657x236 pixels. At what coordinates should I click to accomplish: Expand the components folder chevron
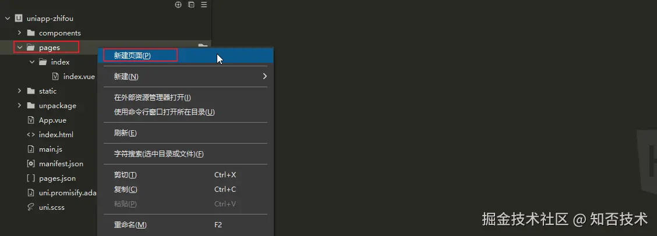click(x=19, y=33)
